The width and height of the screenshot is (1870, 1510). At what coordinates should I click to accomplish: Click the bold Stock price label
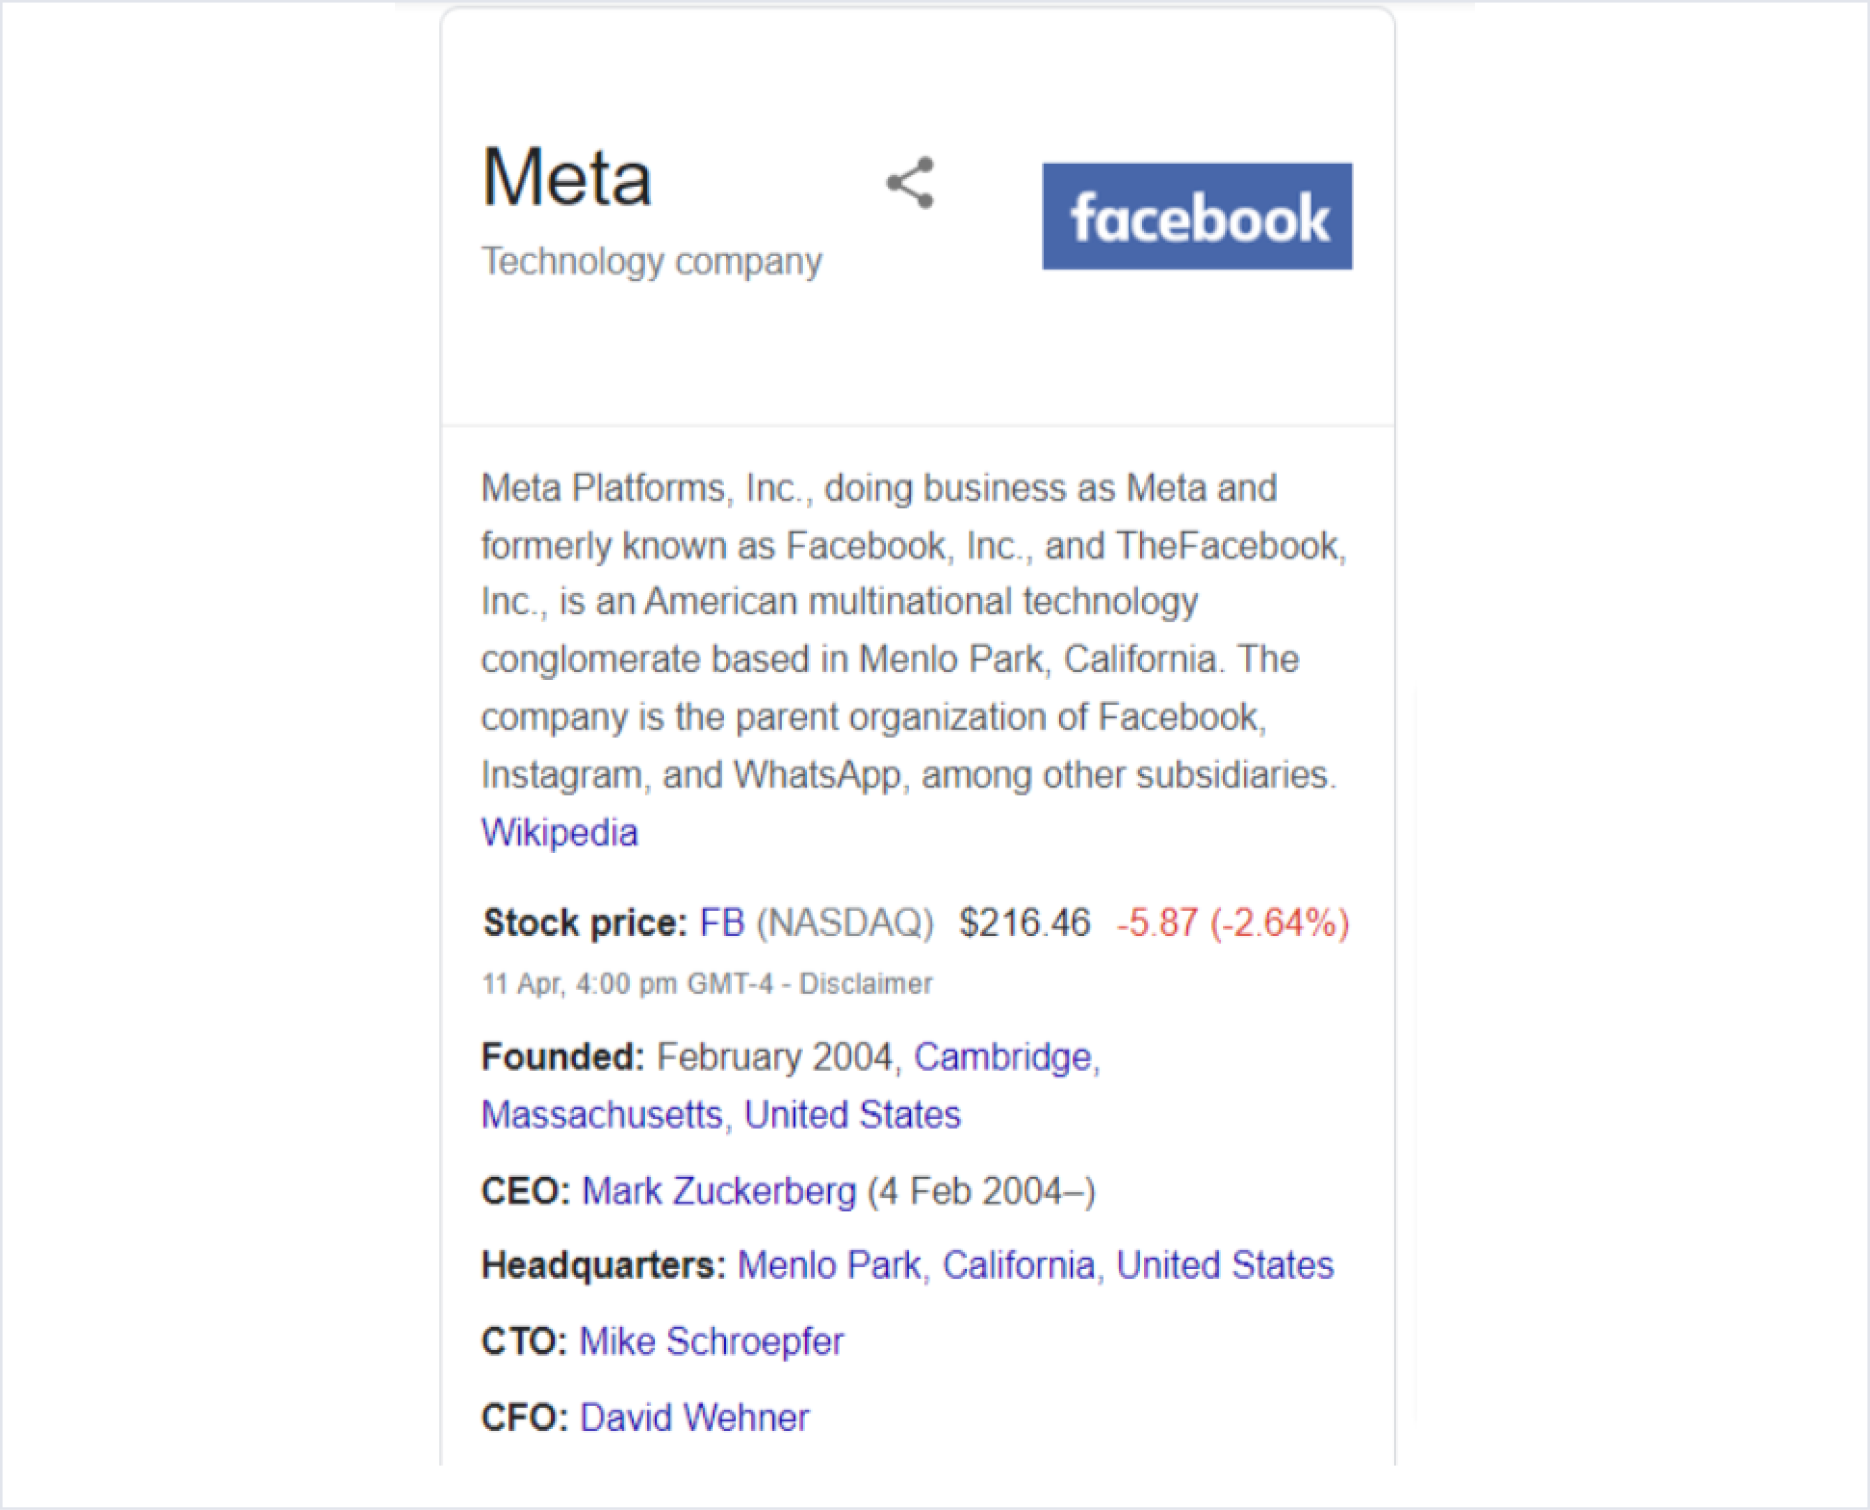(585, 923)
